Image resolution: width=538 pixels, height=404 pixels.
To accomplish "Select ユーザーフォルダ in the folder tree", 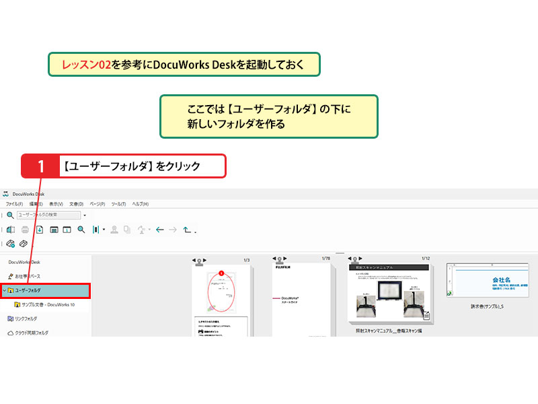I will (x=46, y=291).
